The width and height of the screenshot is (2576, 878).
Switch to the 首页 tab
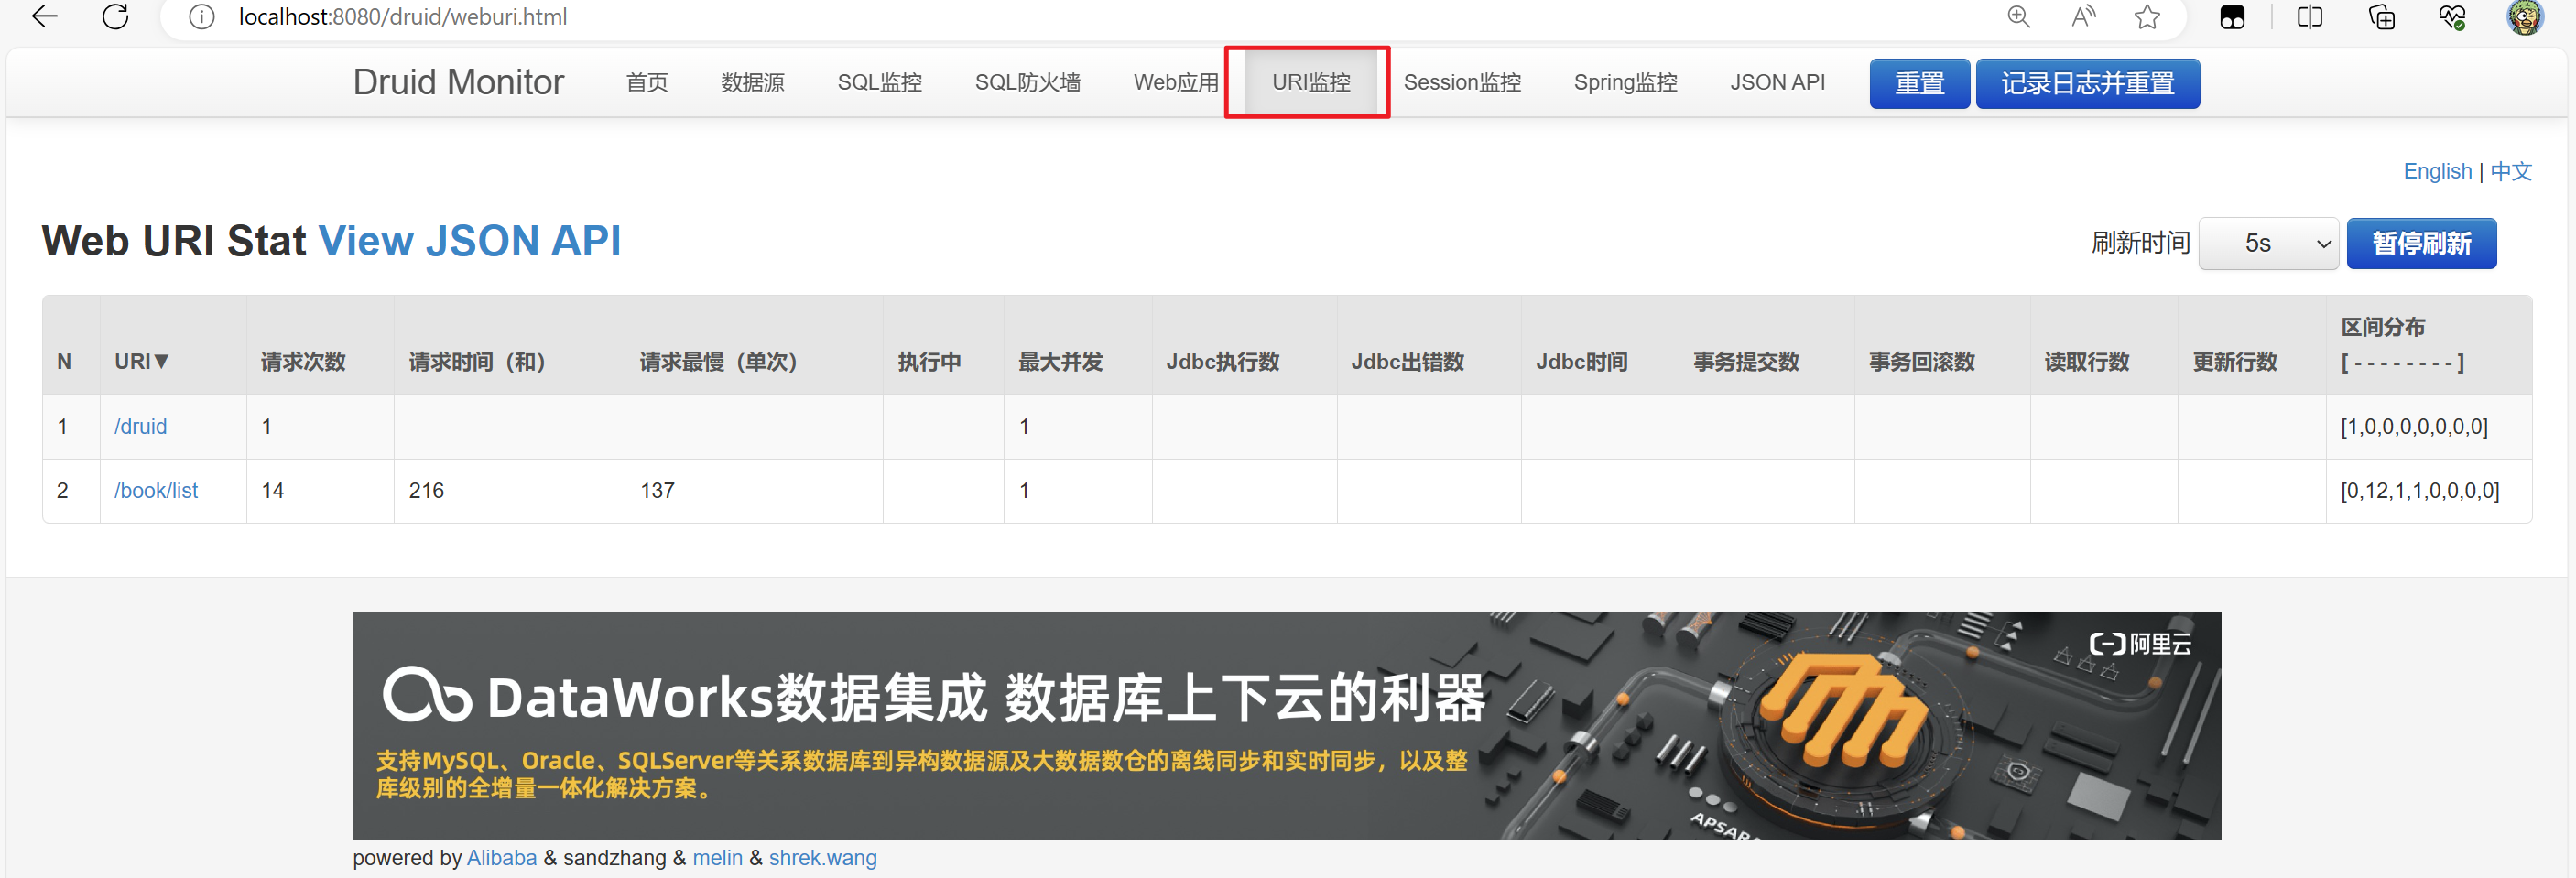(x=647, y=82)
